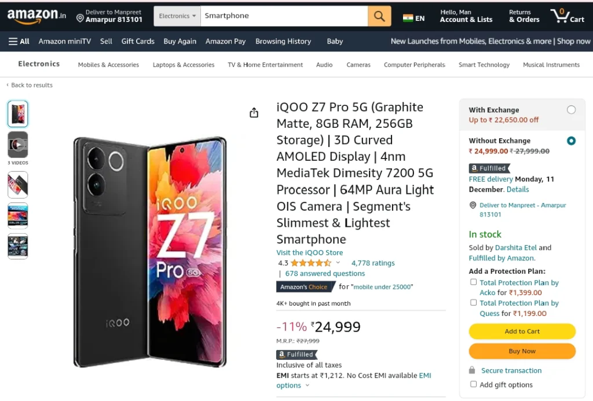Open the Mobiles & Accessories category
This screenshot has height=401, width=593.
point(108,65)
